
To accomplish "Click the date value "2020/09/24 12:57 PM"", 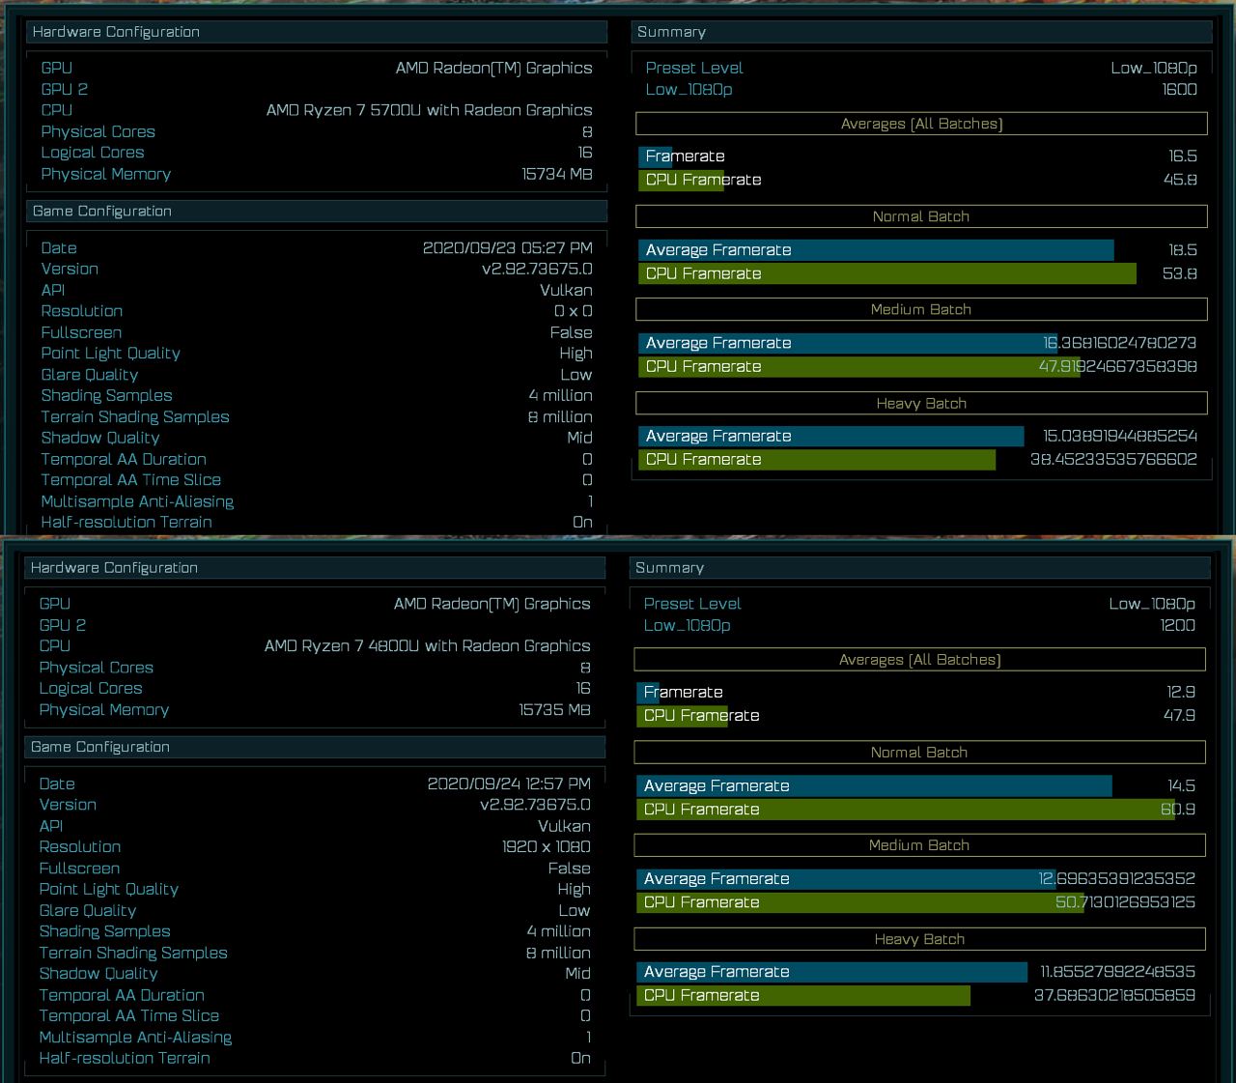I will point(509,784).
